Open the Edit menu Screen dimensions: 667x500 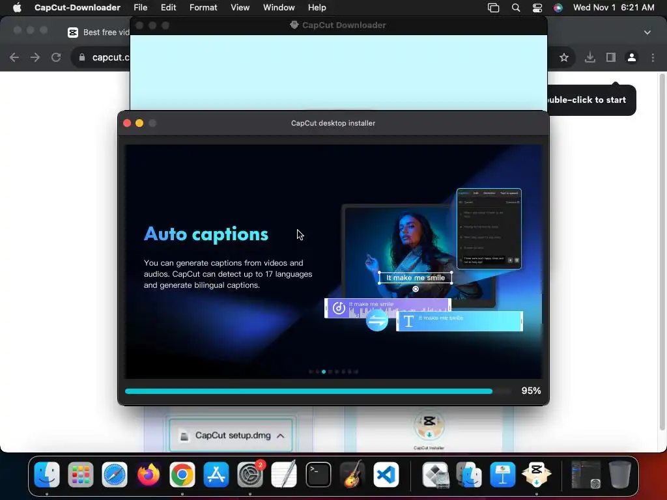pyautogui.click(x=168, y=8)
